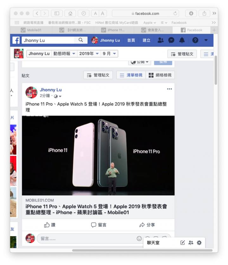Screen dimensions: 228x265
Task: Open the chat settings gear
Action: click(199, 243)
